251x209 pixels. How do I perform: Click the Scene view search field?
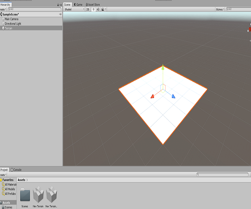[x=238, y=9]
